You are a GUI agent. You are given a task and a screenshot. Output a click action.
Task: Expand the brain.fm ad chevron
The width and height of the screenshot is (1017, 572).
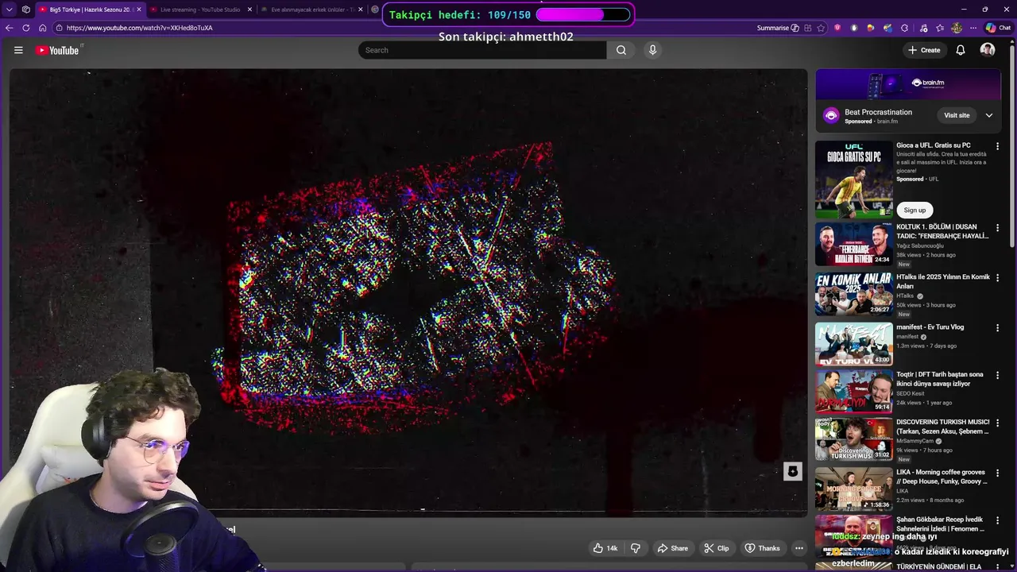coord(989,115)
